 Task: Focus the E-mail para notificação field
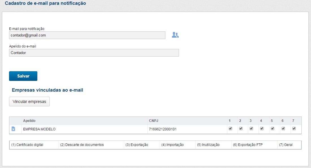pyautogui.click(x=87, y=35)
